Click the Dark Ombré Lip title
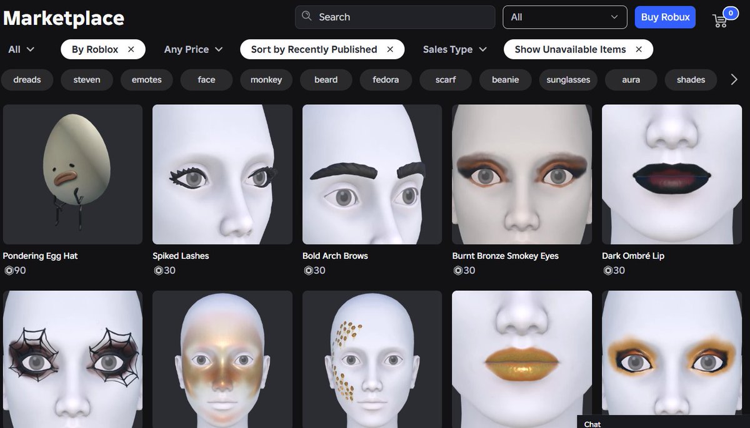The width and height of the screenshot is (750, 428). (633, 256)
